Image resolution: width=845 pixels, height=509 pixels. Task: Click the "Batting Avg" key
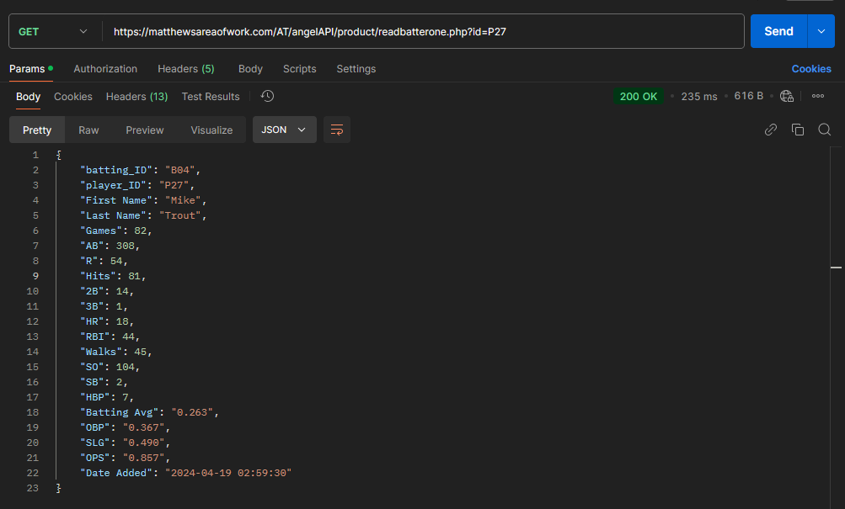[x=119, y=412]
